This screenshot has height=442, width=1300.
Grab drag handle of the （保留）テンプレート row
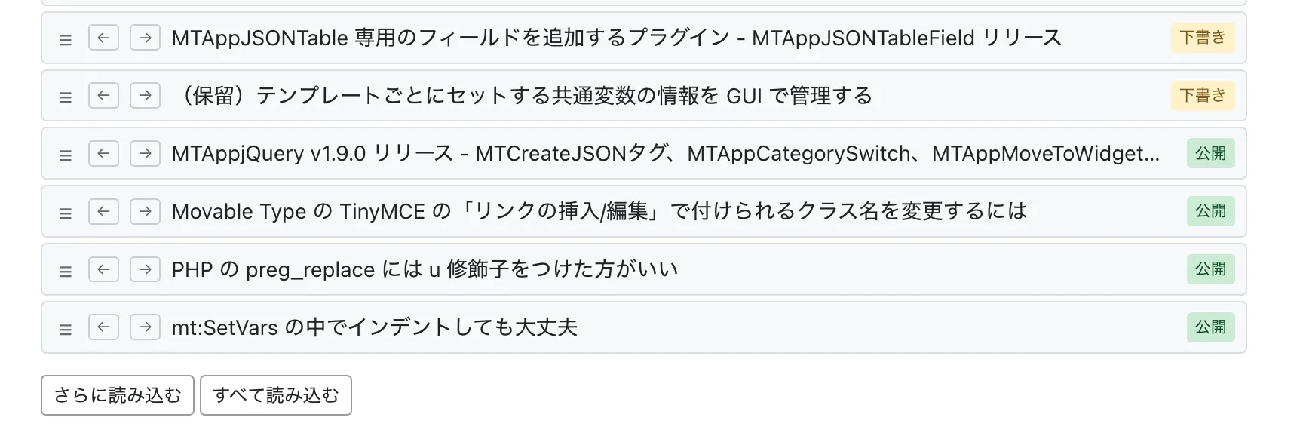pos(66,97)
